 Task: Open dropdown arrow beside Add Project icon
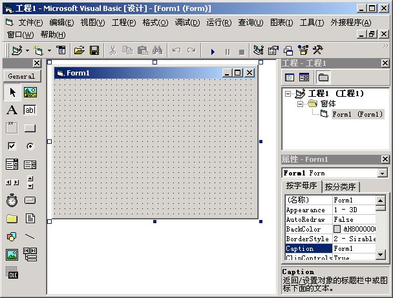(27, 51)
